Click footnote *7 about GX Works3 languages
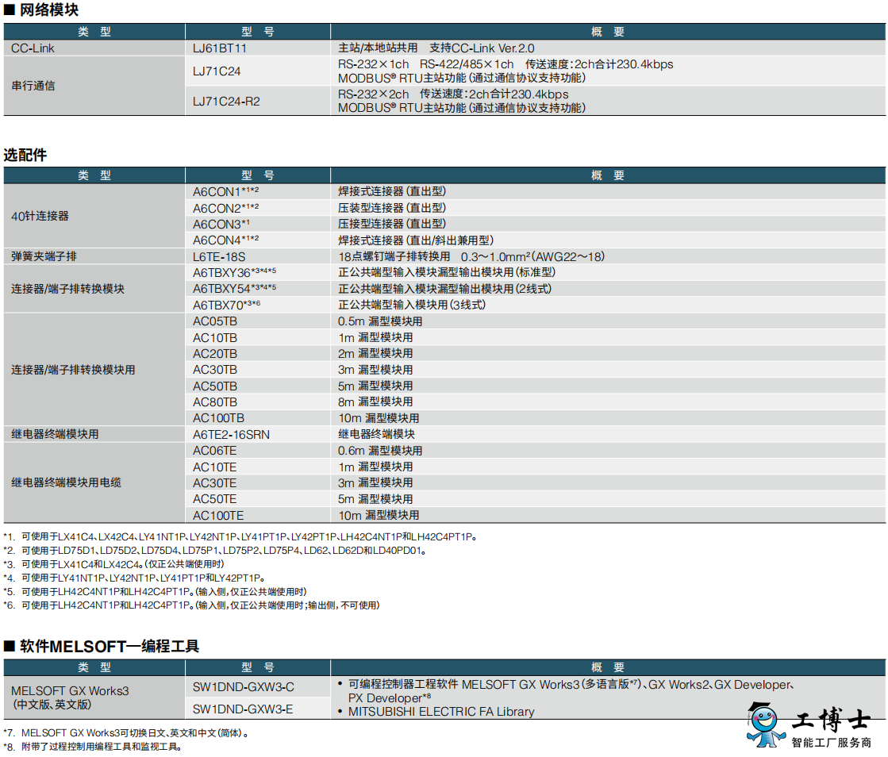This screenshot has width=888, height=757. [x=126, y=732]
